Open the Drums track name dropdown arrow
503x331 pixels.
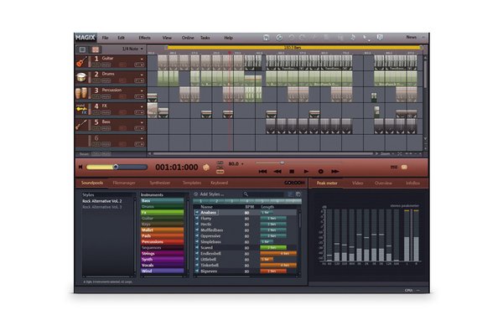(x=142, y=75)
